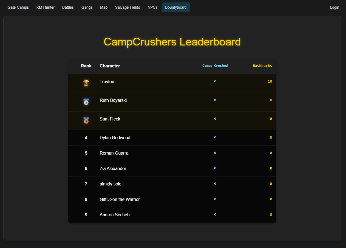Switch to the Gate Camps section
The image size is (346, 248).
(x=18, y=7)
